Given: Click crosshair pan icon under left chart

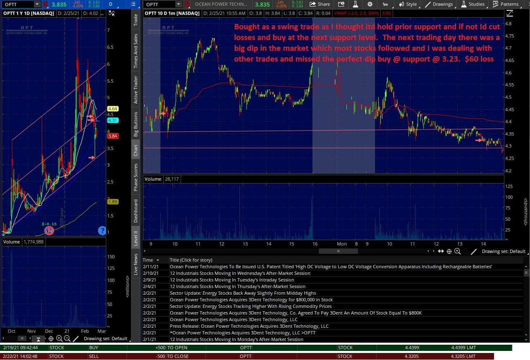Looking at the screenshot, I should 51,339.
